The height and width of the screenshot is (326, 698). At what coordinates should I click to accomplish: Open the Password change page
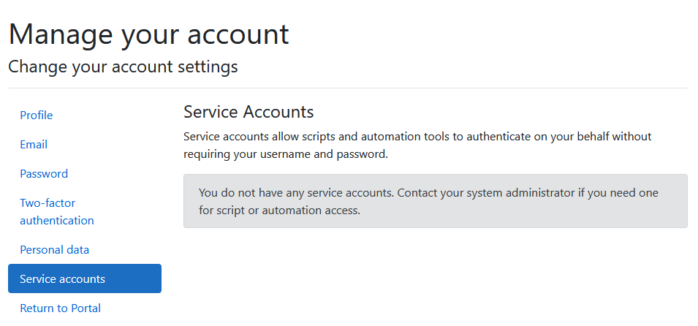coord(44,174)
